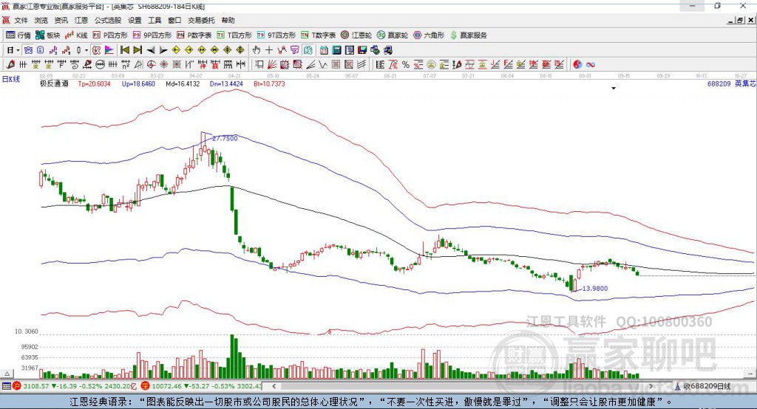The width and height of the screenshot is (757, 409).
Task: Jump to first bar icon
Action: pyautogui.click(x=124, y=50)
